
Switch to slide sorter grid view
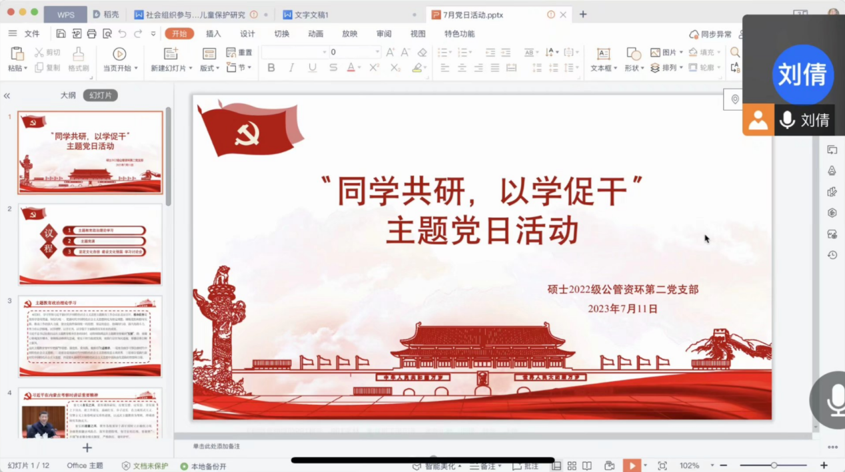pos(571,465)
